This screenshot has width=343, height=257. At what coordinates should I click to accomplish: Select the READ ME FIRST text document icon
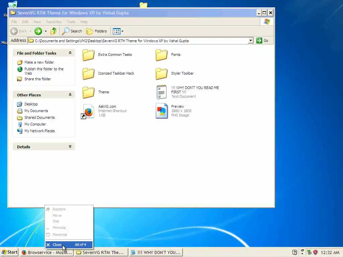[162, 92]
